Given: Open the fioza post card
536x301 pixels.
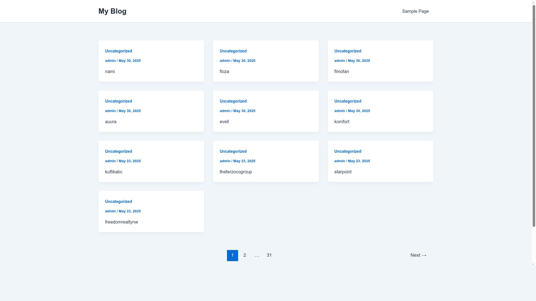Looking at the screenshot, I should [x=224, y=72].
